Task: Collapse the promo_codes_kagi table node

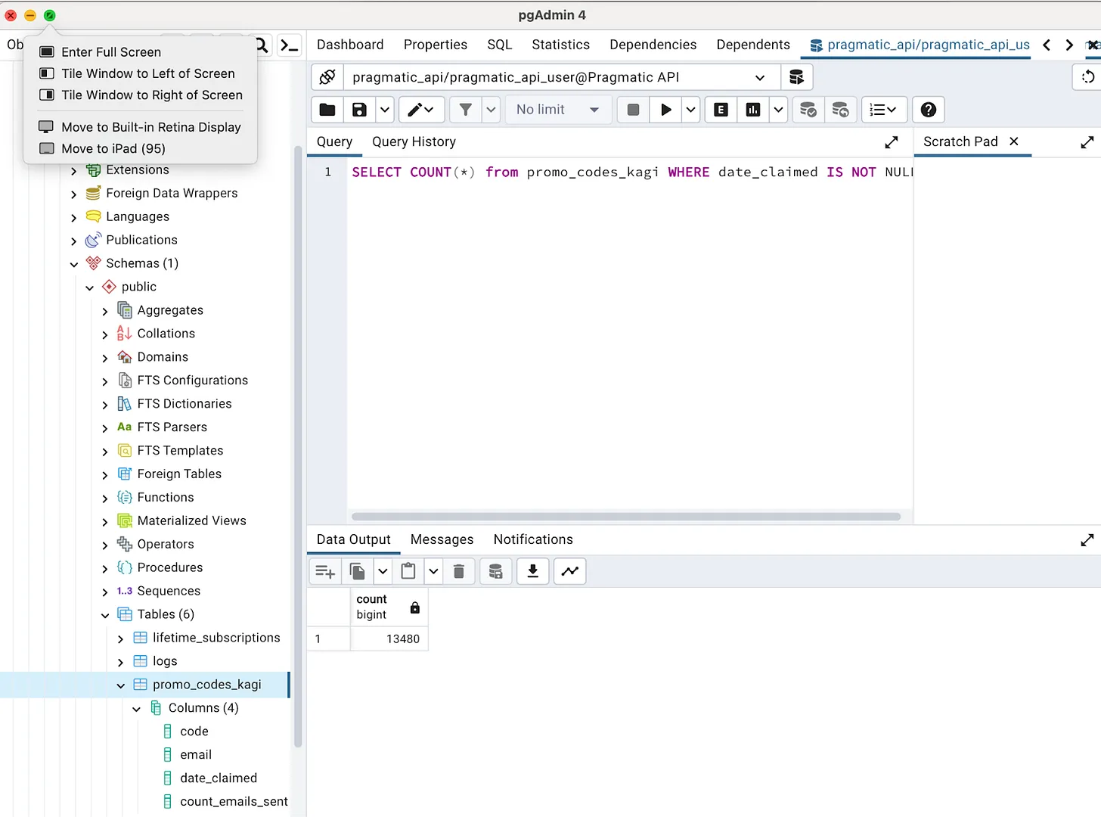Action: 121,685
